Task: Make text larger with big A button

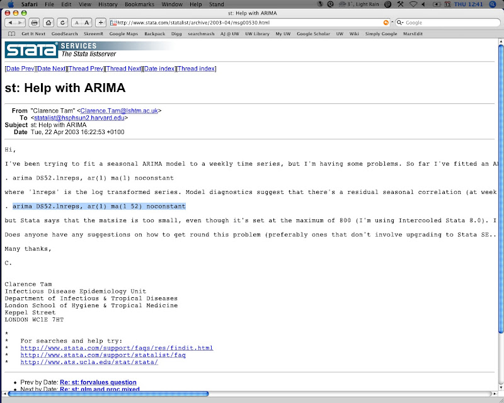Action: pyautogui.click(x=86, y=22)
